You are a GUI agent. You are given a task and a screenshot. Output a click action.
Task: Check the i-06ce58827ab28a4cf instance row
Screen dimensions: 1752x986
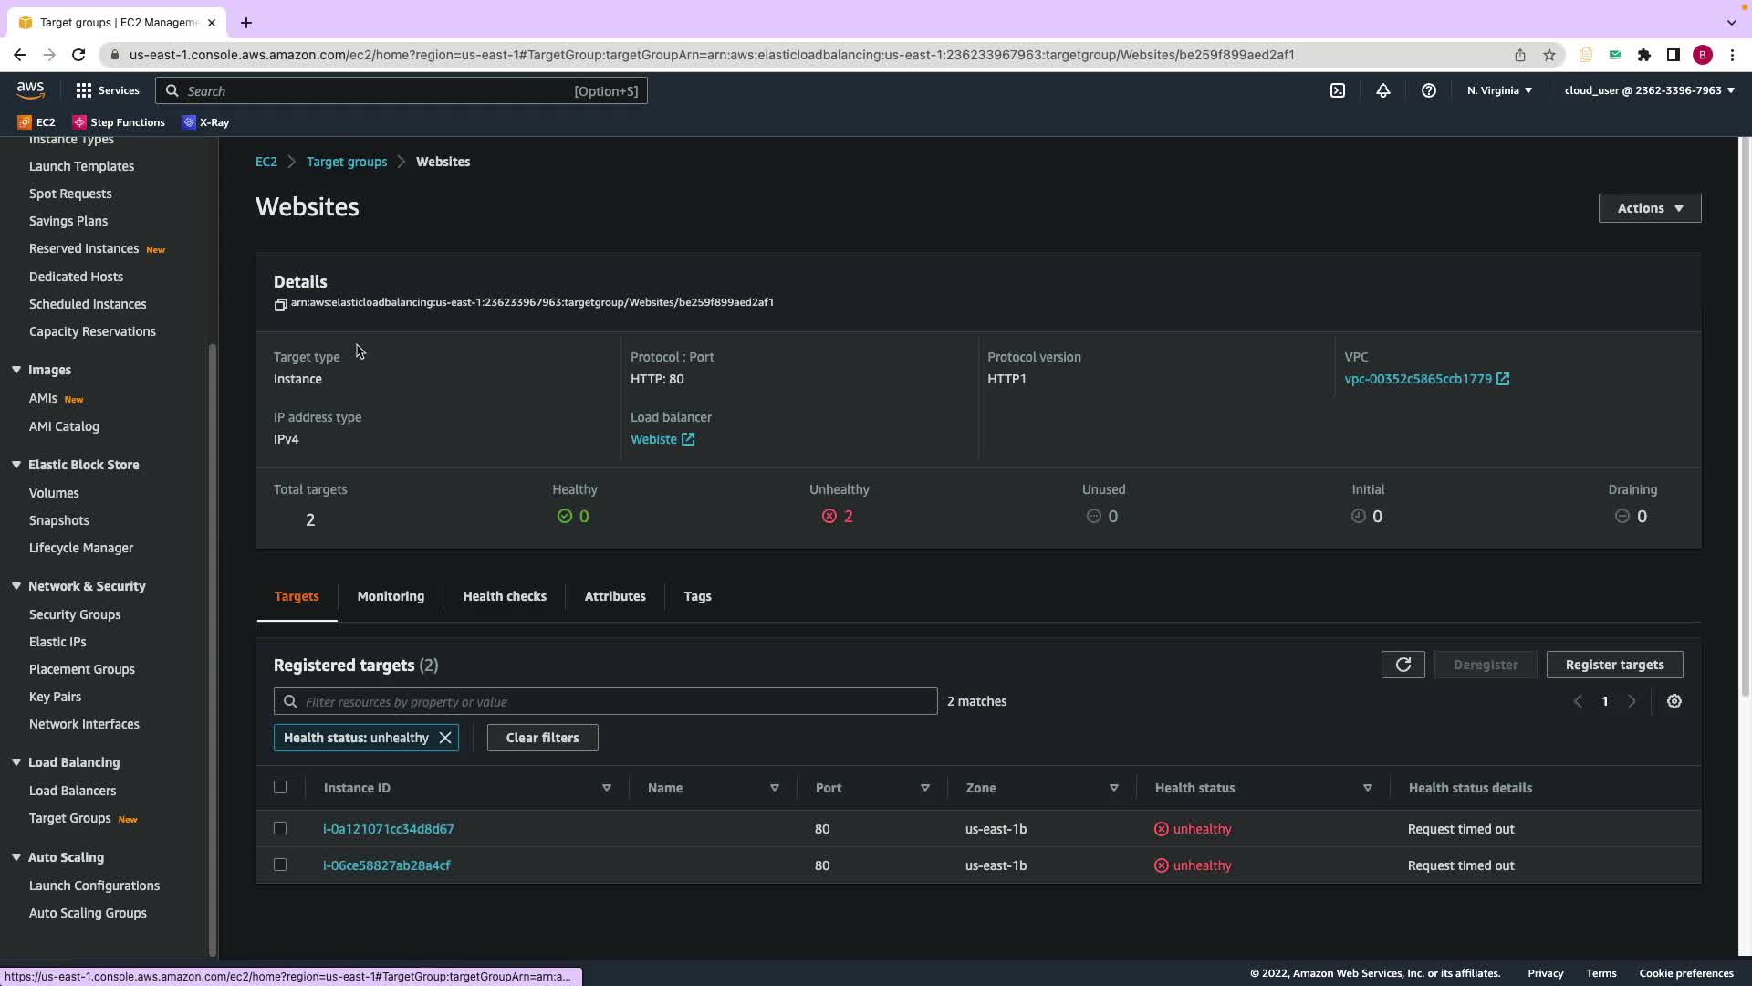click(x=280, y=865)
